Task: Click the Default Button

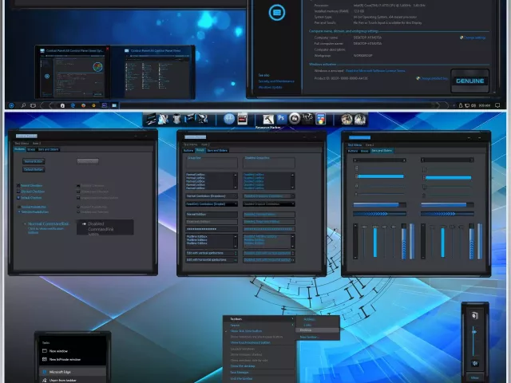Action: pyautogui.click(x=34, y=169)
